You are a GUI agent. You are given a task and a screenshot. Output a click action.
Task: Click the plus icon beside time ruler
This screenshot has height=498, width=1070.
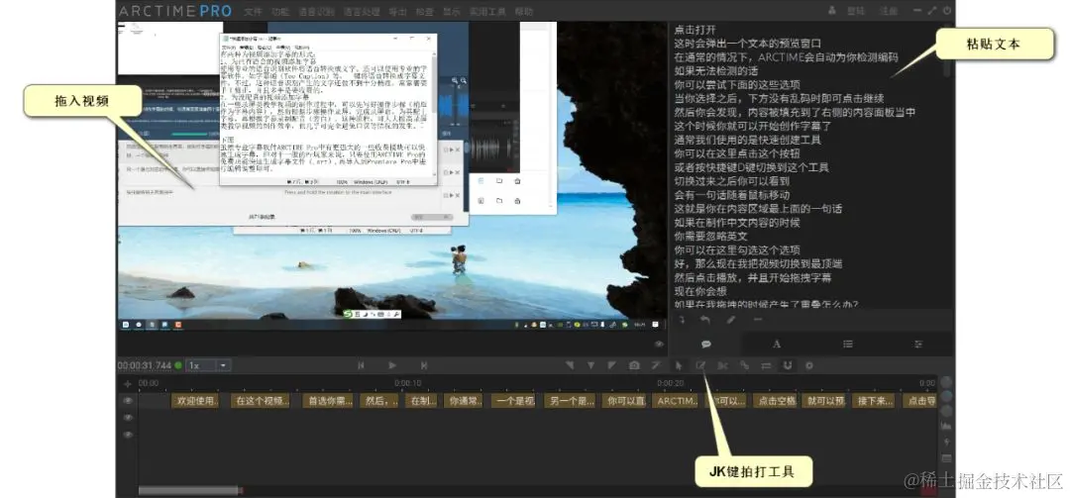[128, 384]
